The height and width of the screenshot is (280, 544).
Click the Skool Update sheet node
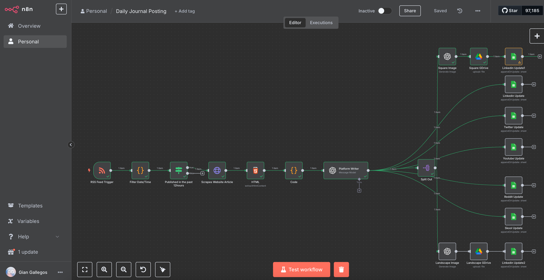(x=514, y=217)
